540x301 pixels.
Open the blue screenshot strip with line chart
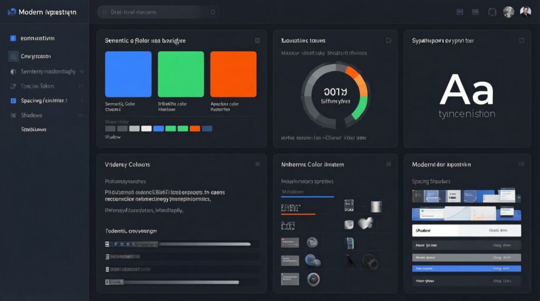coord(466,213)
